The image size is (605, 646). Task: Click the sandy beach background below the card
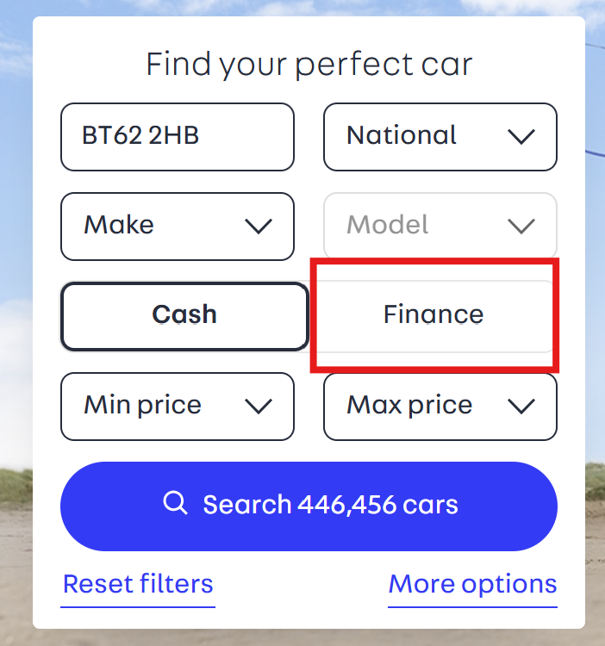pos(302,637)
